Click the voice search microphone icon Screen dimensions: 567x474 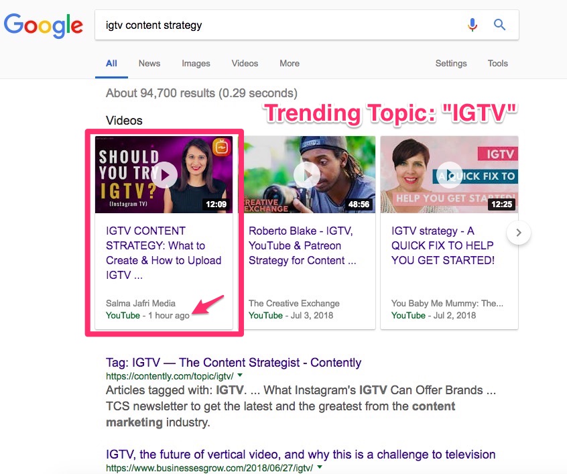[x=472, y=25]
